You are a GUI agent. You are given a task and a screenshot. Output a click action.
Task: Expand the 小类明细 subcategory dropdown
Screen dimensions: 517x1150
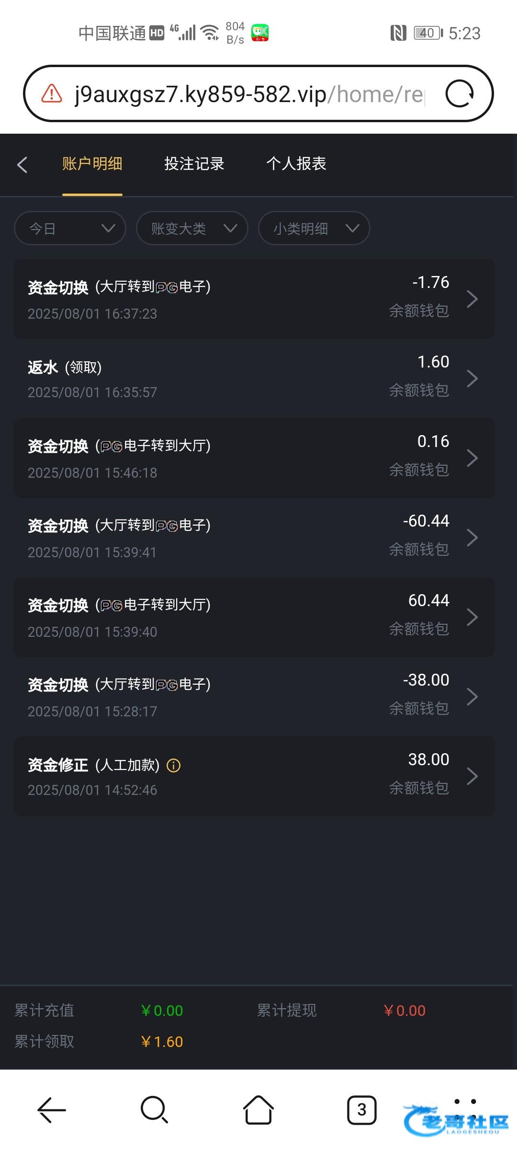coord(314,228)
